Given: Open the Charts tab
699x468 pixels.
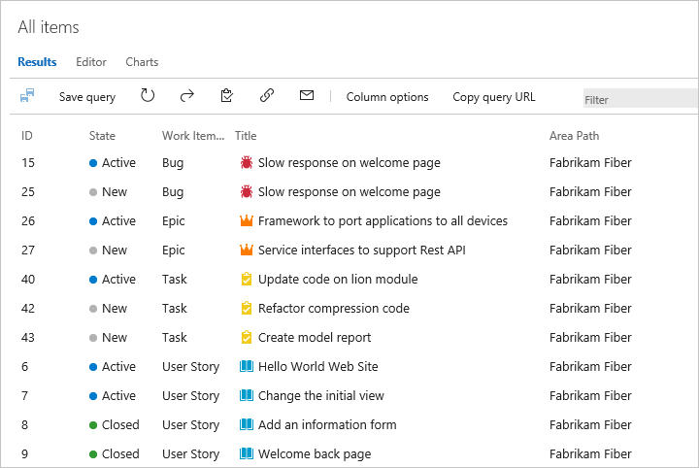Looking at the screenshot, I should [142, 62].
